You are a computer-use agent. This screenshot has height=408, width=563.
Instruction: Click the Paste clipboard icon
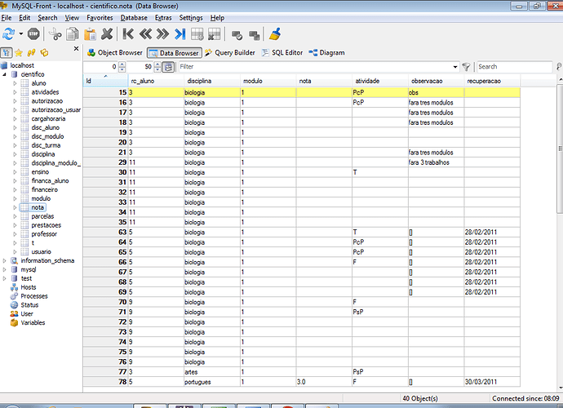(90, 34)
